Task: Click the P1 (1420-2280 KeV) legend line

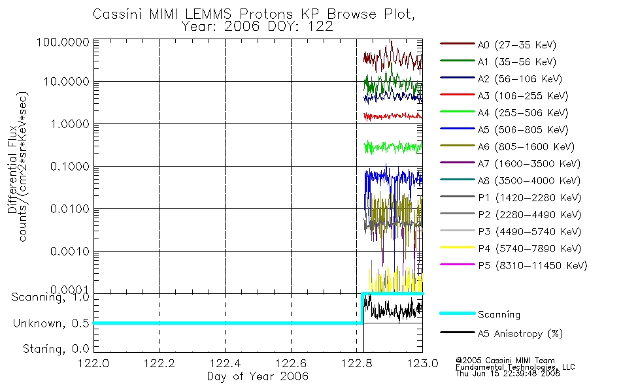Action: pos(457,197)
